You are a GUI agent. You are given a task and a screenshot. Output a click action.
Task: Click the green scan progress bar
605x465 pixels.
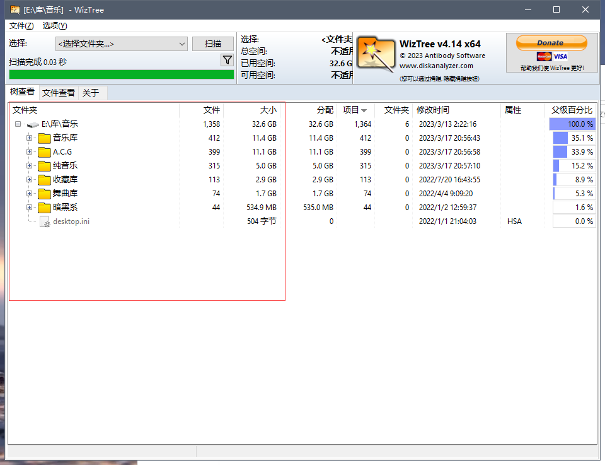click(x=121, y=74)
